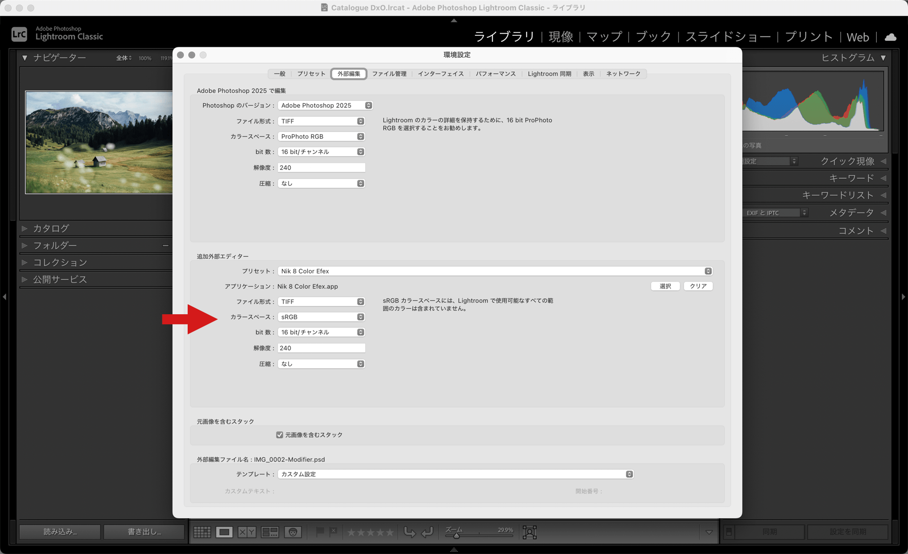Open ProPhoto RGB color space dropdown
The height and width of the screenshot is (554, 908).
pos(321,136)
